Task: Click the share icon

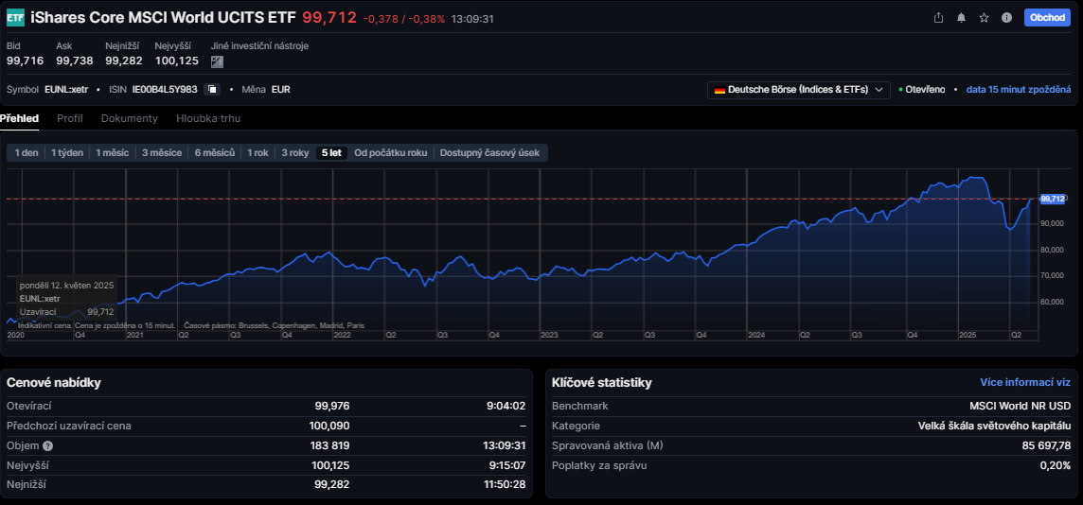Action: pyautogui.click(x=938, y=18)
